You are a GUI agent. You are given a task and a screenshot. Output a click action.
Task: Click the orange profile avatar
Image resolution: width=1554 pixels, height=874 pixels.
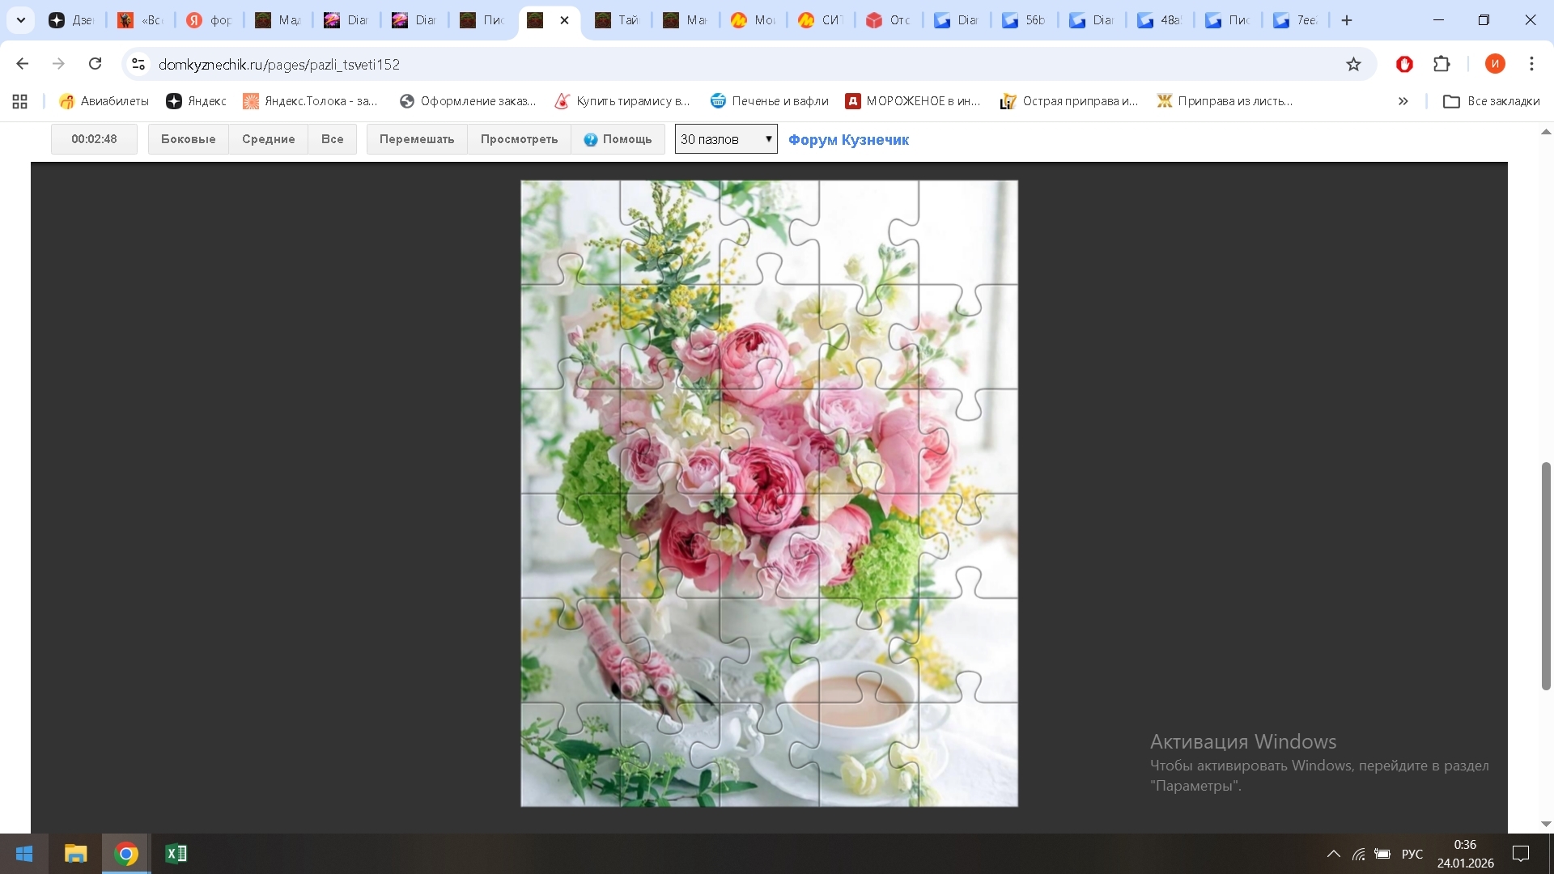(1495, 64)
